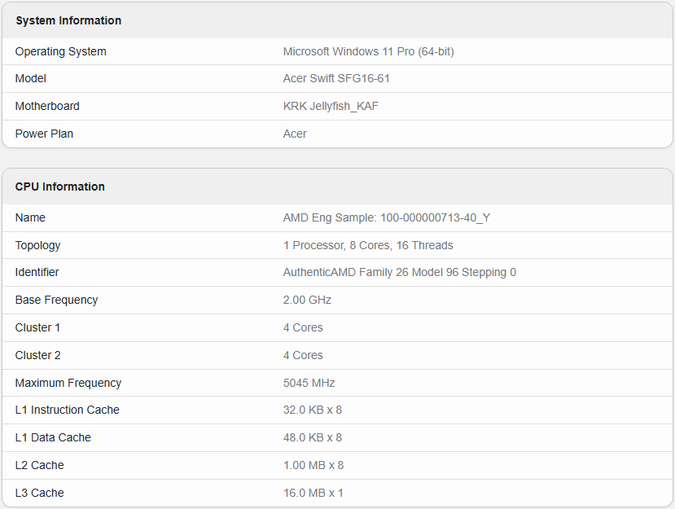Screen dimensions: 675x509
Task: Click the System Information section header
Action: point(68,20)
